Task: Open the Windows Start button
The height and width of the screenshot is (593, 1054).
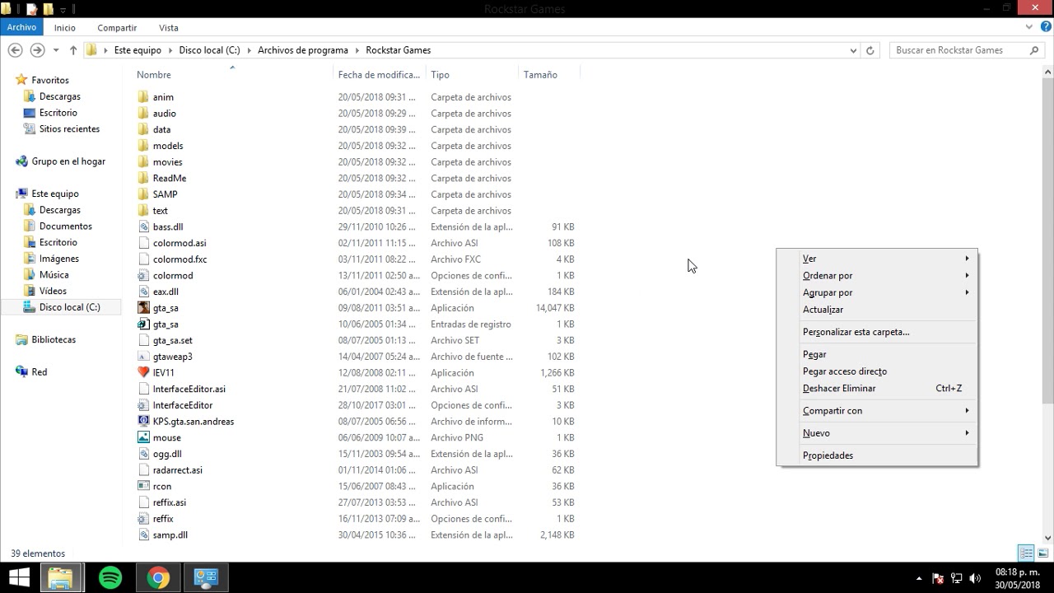Action: (x=18, y=577)
